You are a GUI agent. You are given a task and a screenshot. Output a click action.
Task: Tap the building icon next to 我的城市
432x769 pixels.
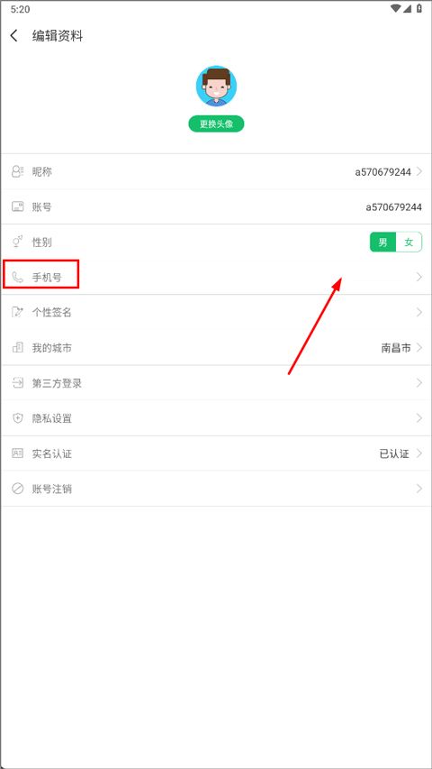click(18, 348)
